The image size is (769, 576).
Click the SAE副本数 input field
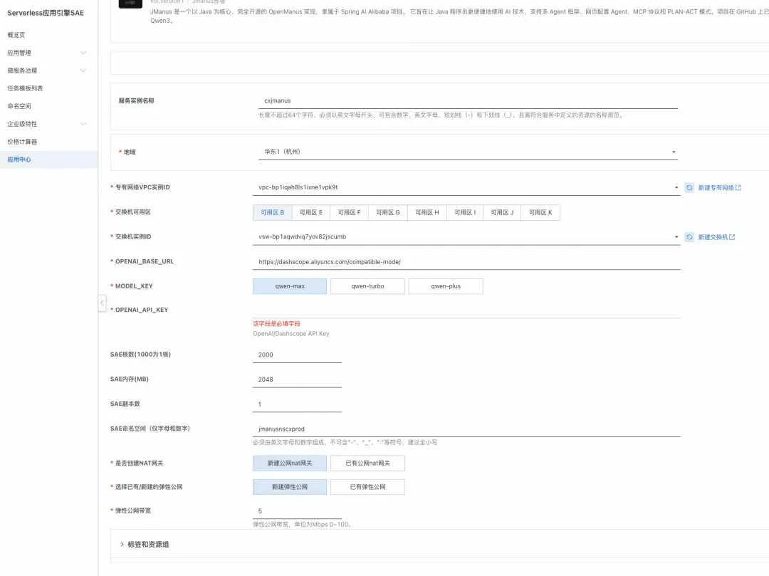(297, 404)
